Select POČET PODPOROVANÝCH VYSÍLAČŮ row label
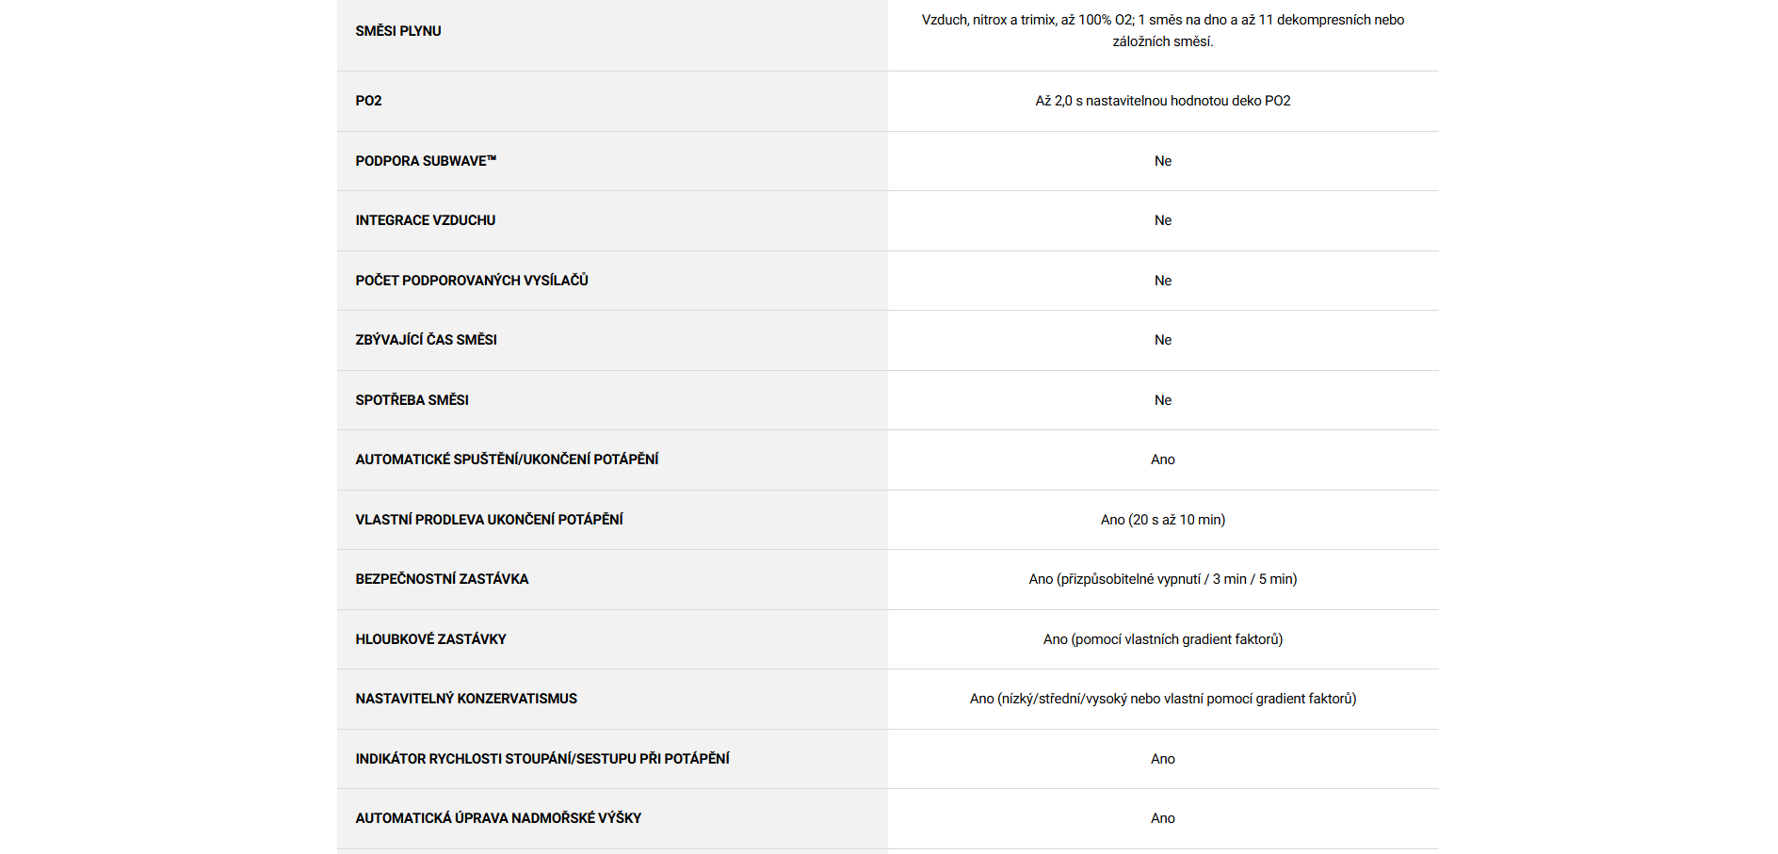Image resolution: width=1778 pixels, height=854 pixels. pos(471,281)
